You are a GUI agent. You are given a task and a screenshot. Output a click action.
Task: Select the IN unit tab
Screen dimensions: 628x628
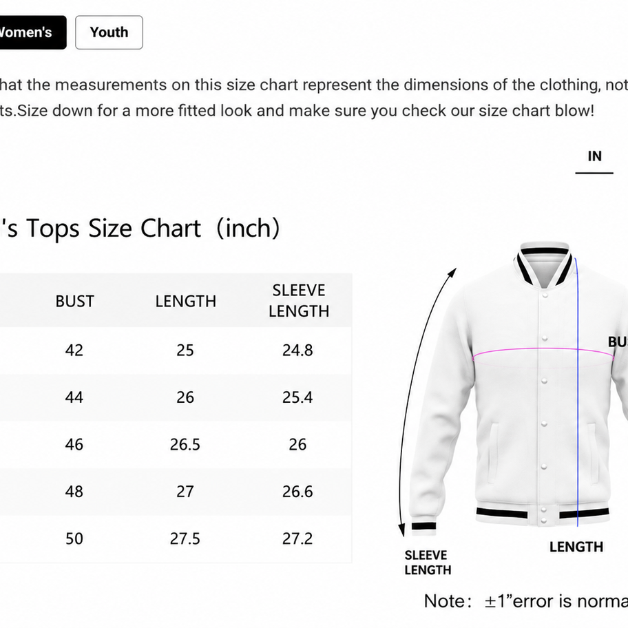tap(594, 156)
